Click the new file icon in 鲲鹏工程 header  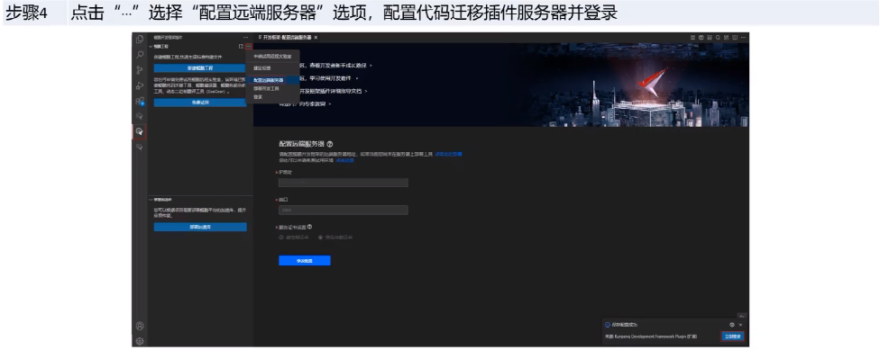pos(241,47)
